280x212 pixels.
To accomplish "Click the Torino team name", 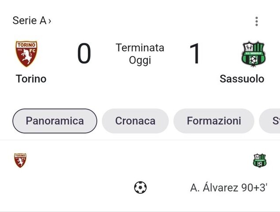I will (31, 79).
